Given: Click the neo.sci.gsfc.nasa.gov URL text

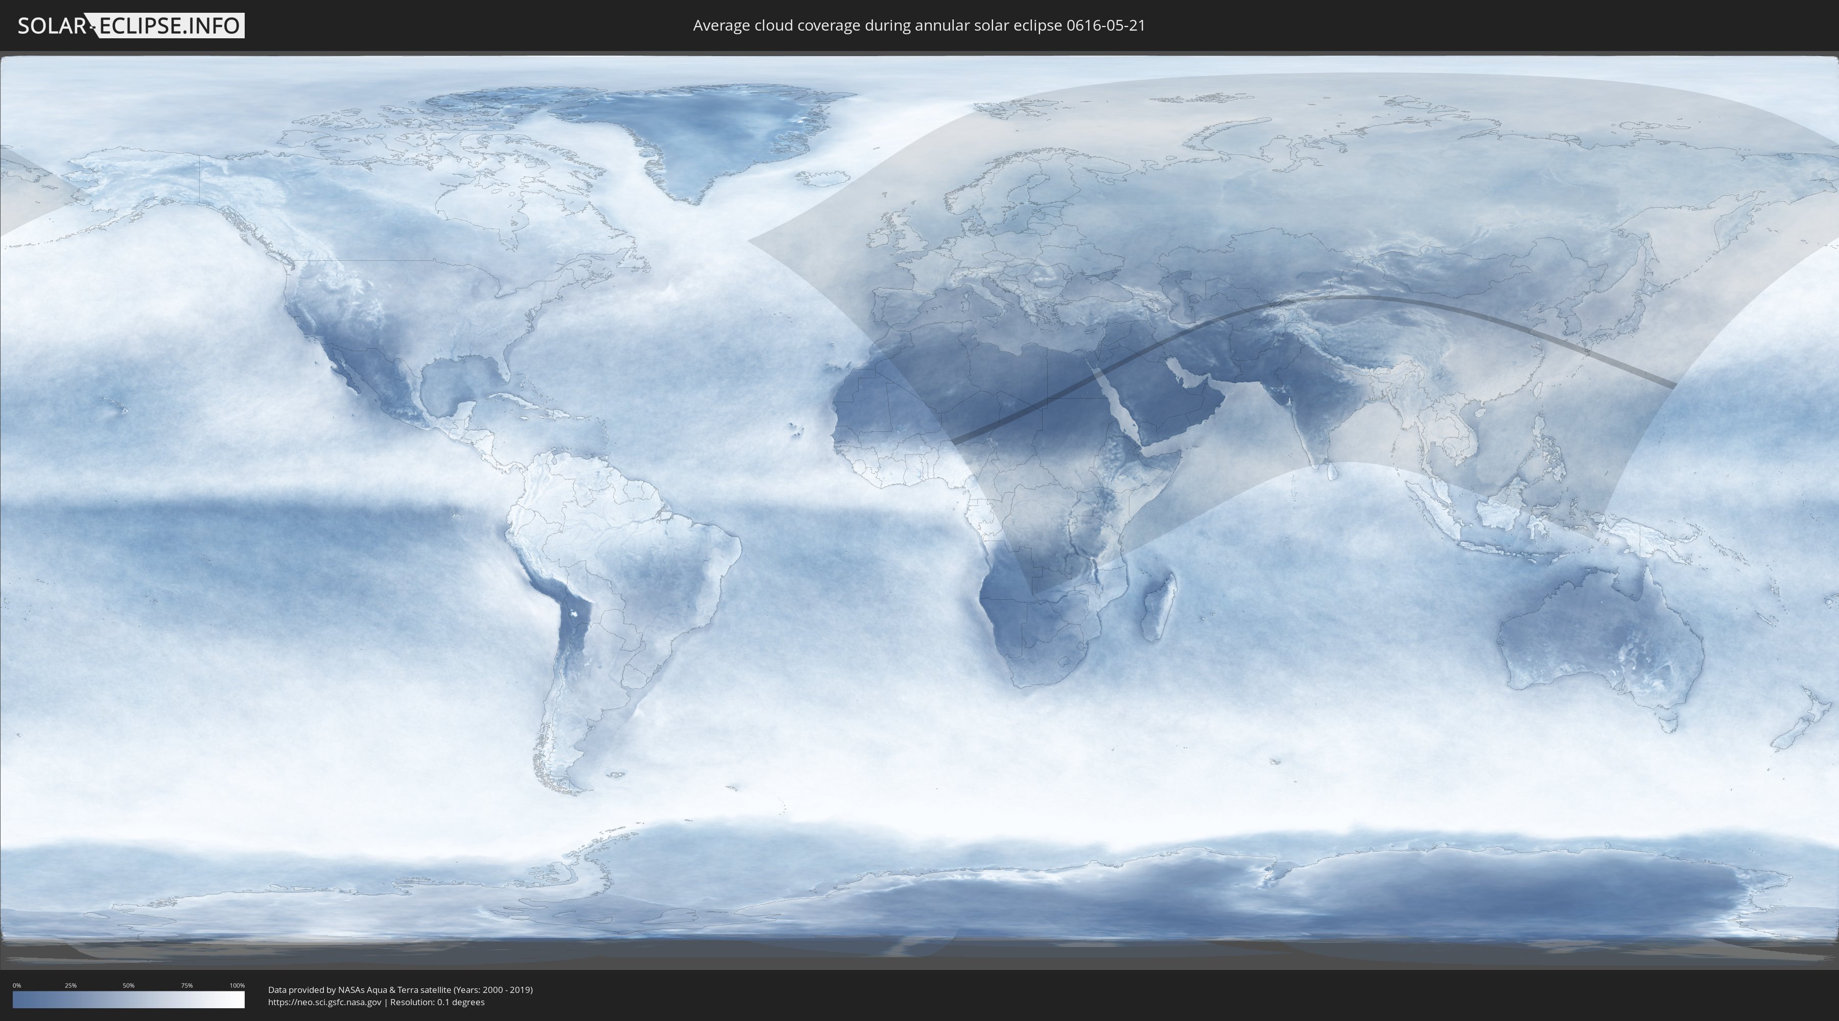Looking at the screenshot, I should click(x=325, y=1003).
